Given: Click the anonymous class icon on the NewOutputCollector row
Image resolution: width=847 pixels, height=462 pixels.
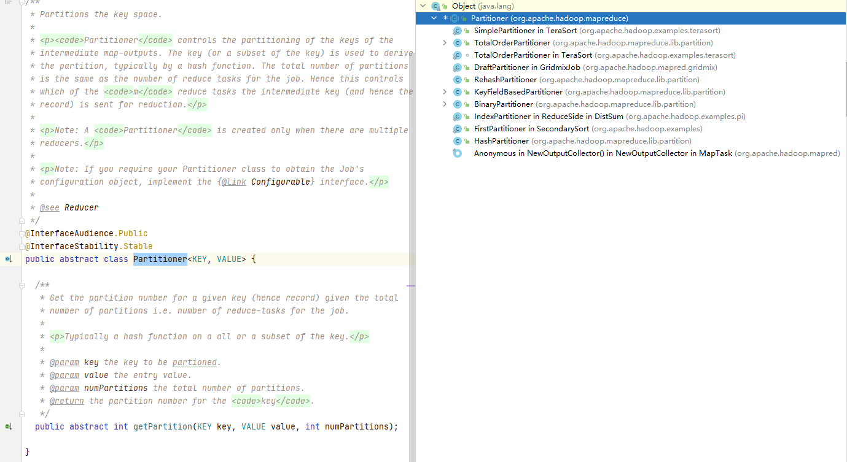Looking at the screenshot, I should click(x=457, y=153).
